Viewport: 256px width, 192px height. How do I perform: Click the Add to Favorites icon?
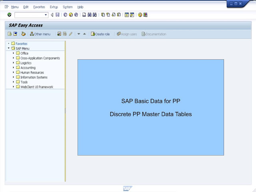point(59,34)
